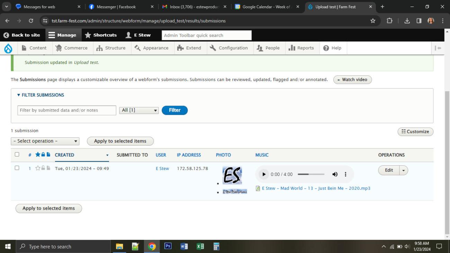450x253 pixels.
Task: Open the Structure admin menu
Action: [111, 48]
